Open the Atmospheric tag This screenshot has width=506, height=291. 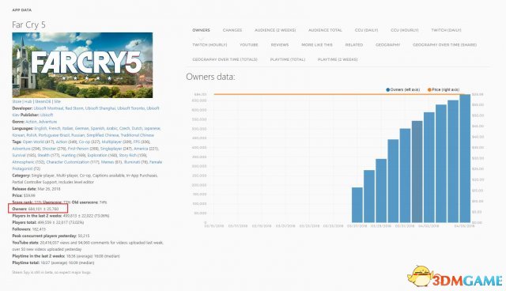[23, 162]
